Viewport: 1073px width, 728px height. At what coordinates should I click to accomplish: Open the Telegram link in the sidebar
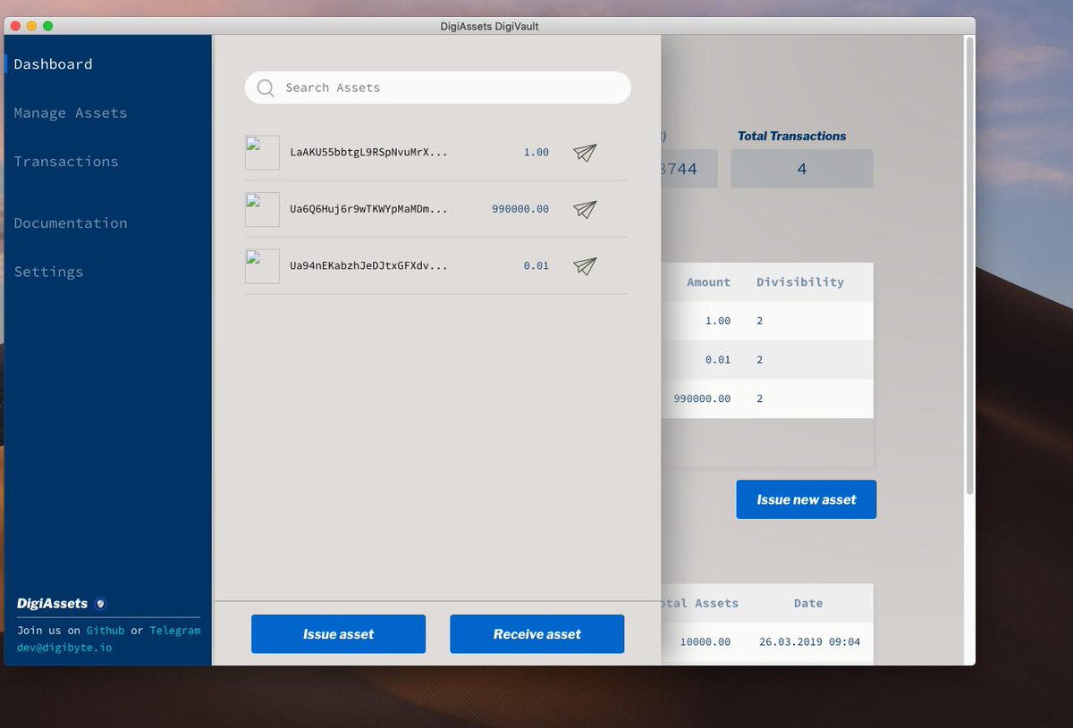pyautogui.click(x=175, y=630)
